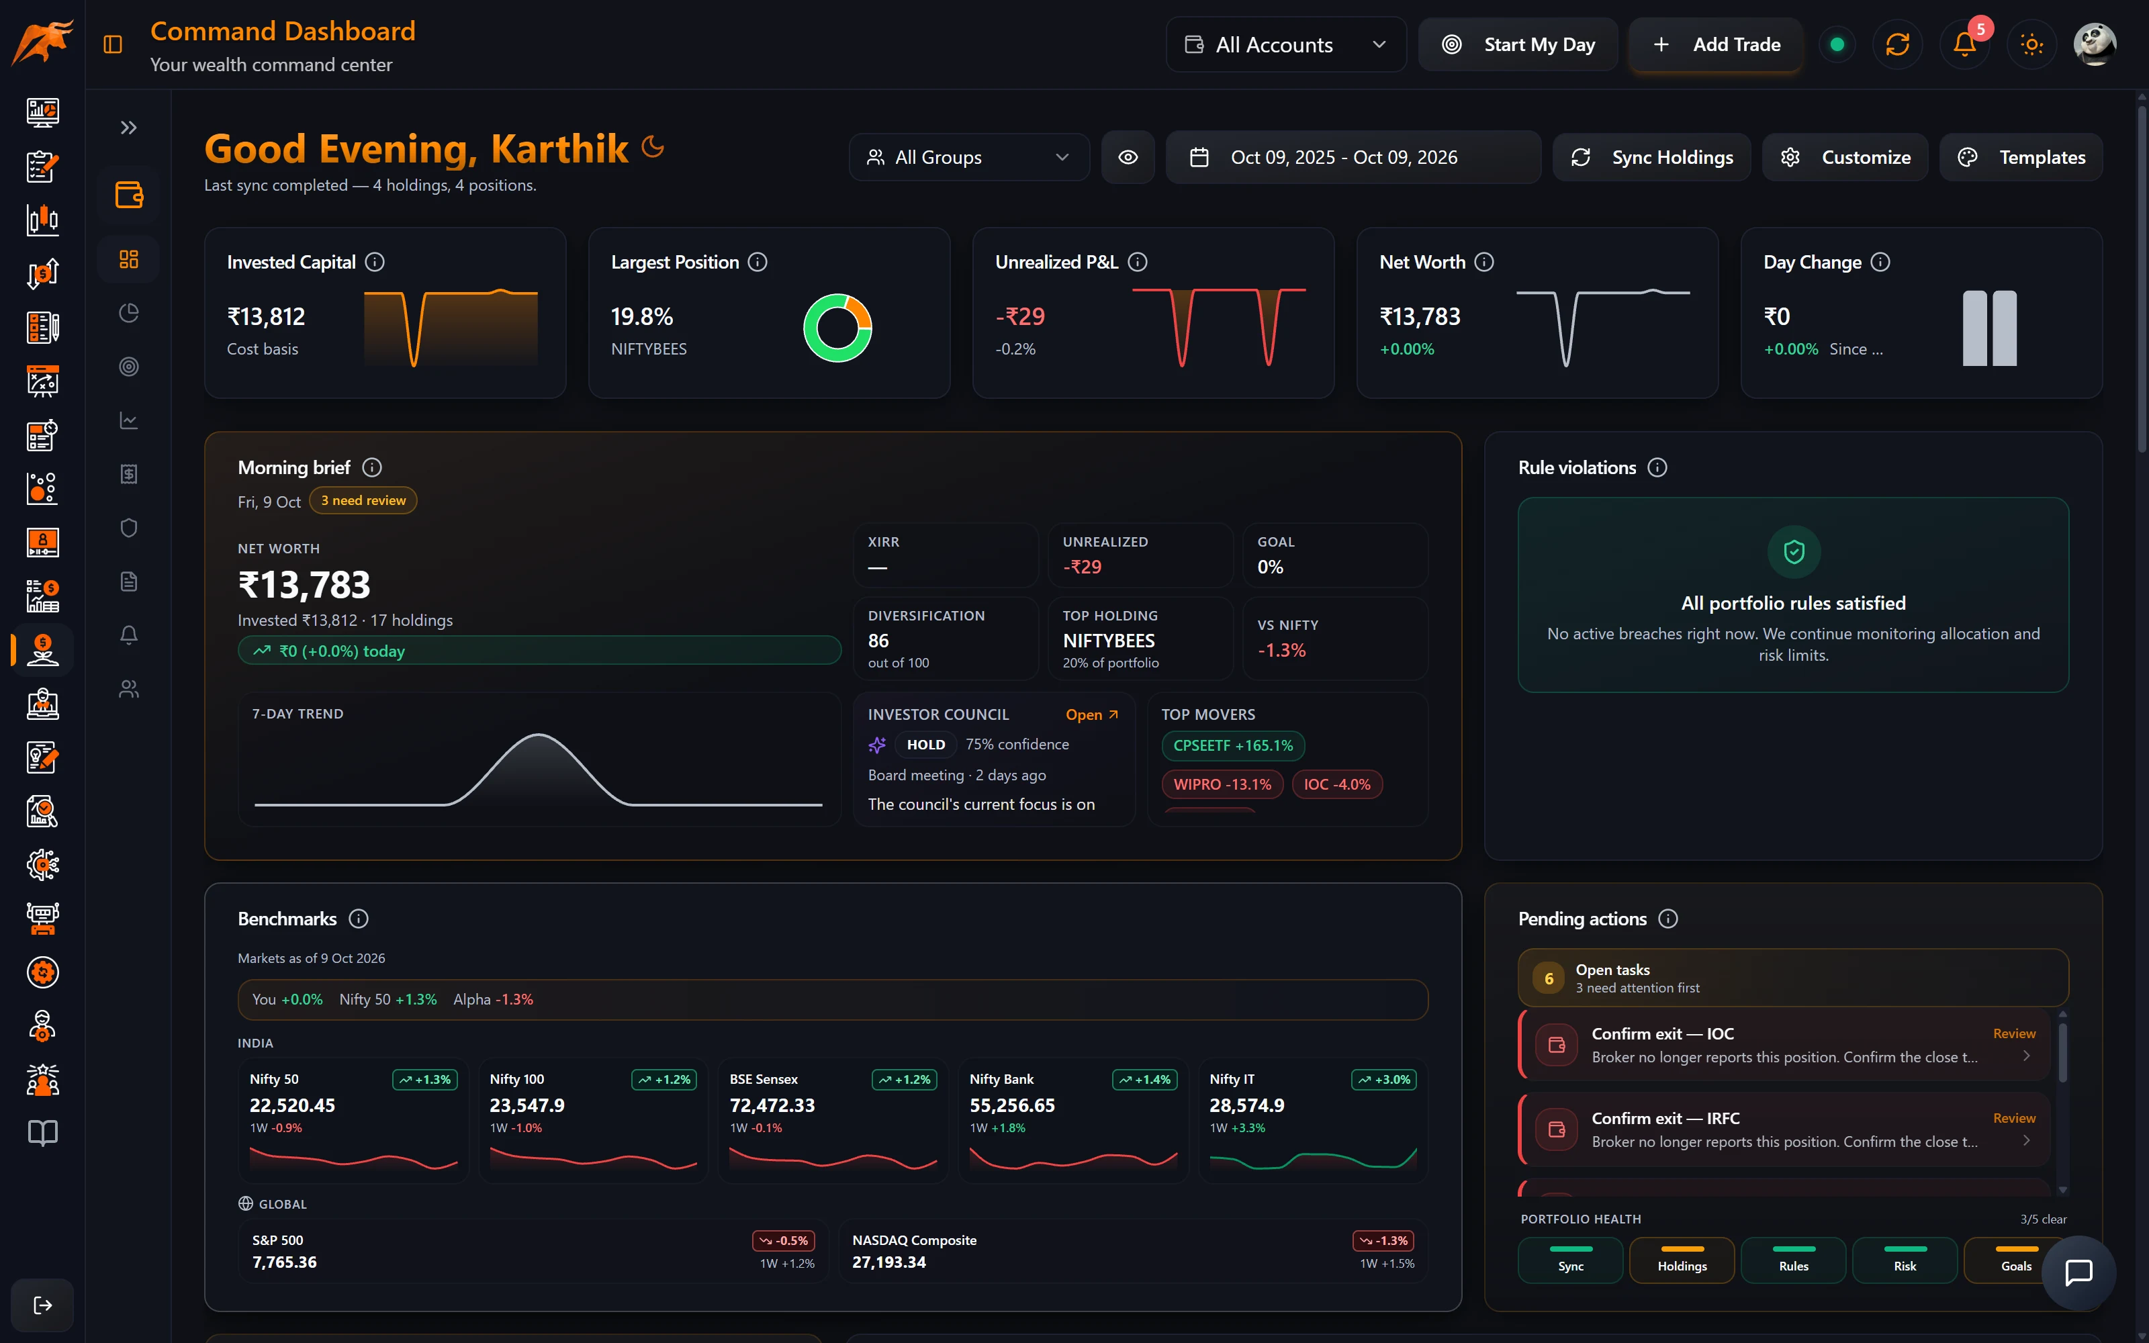Select the Risk portfolio health tab
Viewport: 2149px width, 1343px height.
pyautogui.click(x=1905, y=1260)
